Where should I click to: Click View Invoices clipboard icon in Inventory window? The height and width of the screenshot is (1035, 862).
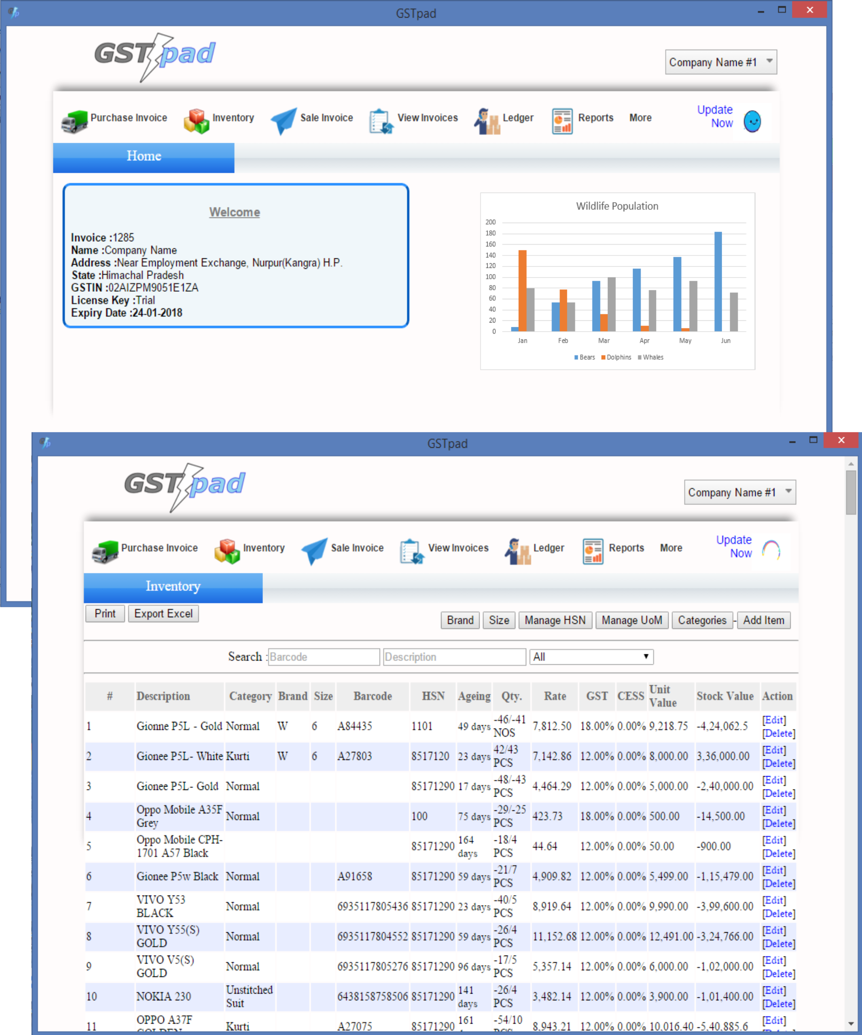click(x=412, y=551)
